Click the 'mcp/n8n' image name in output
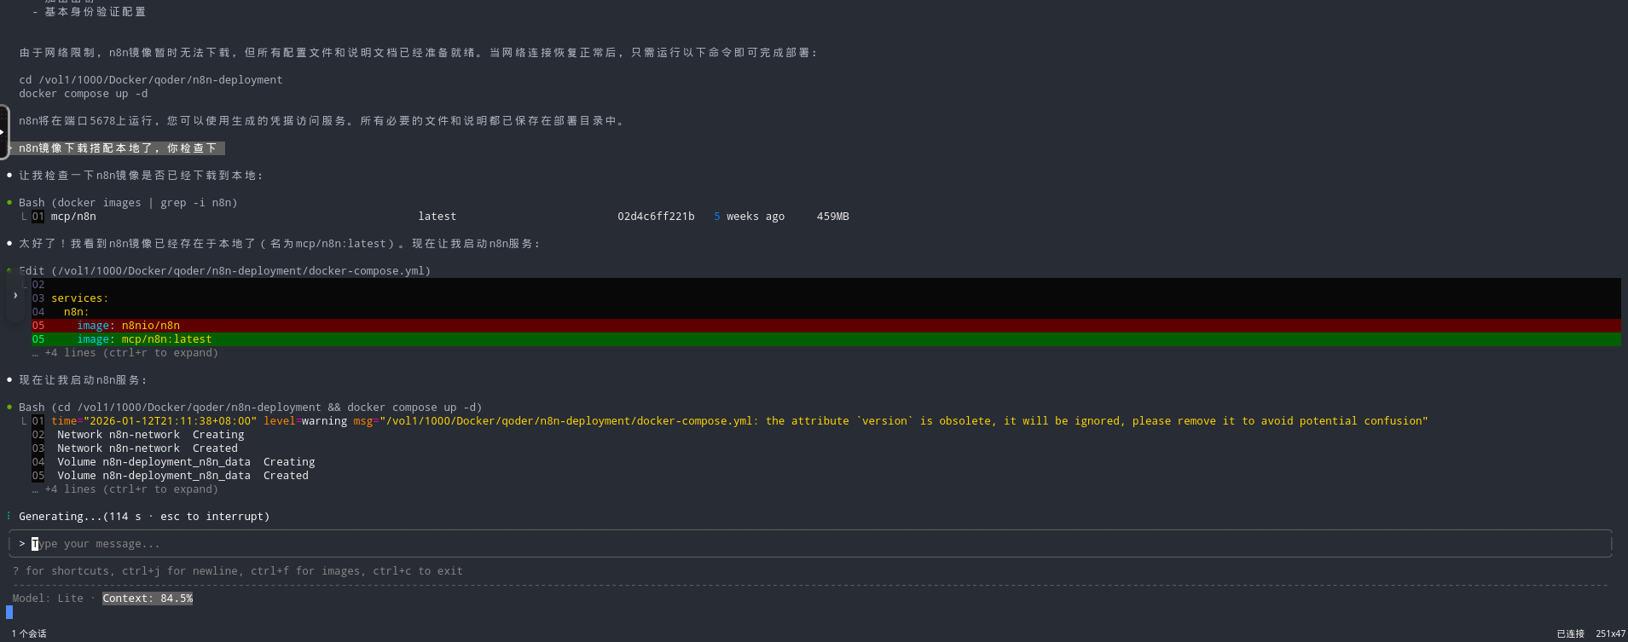Screen dimensions: 1628x642 pyautogui.click(x=73, y=217)
